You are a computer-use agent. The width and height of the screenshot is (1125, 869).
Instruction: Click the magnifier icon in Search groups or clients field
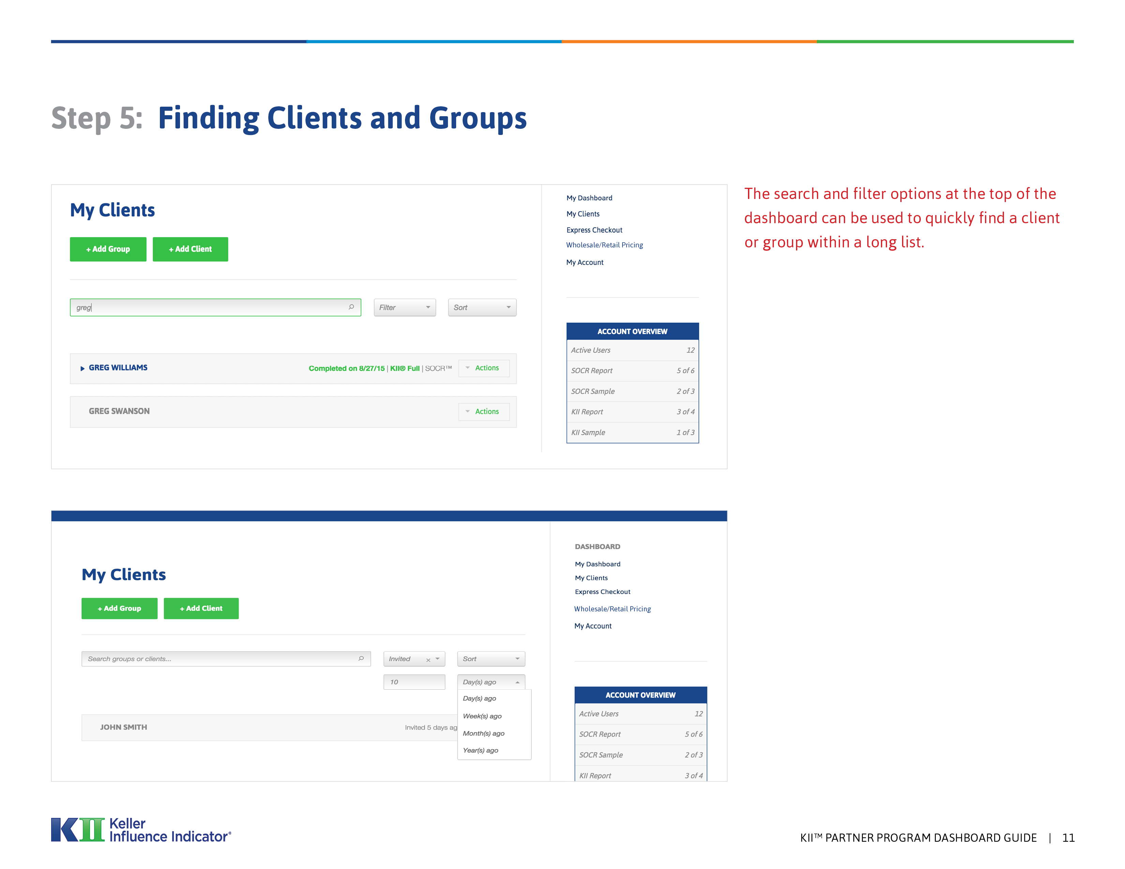coord(361,658)
